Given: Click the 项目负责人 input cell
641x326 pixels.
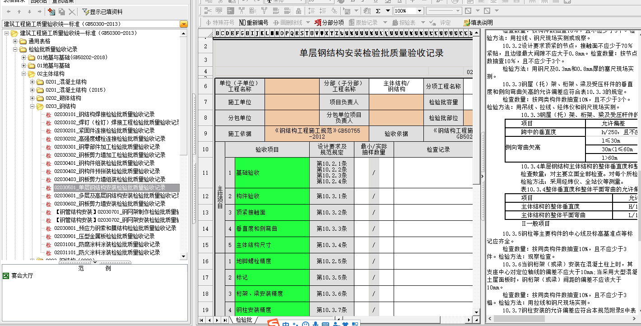Looking at the screenshot, I should pyautogui.click(x=396, y=102).
